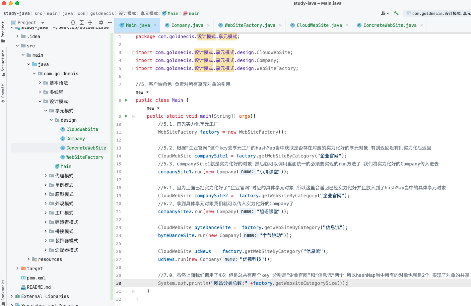
Task: Expand the 单例模式 folder
Action: (x=45, y=185)
